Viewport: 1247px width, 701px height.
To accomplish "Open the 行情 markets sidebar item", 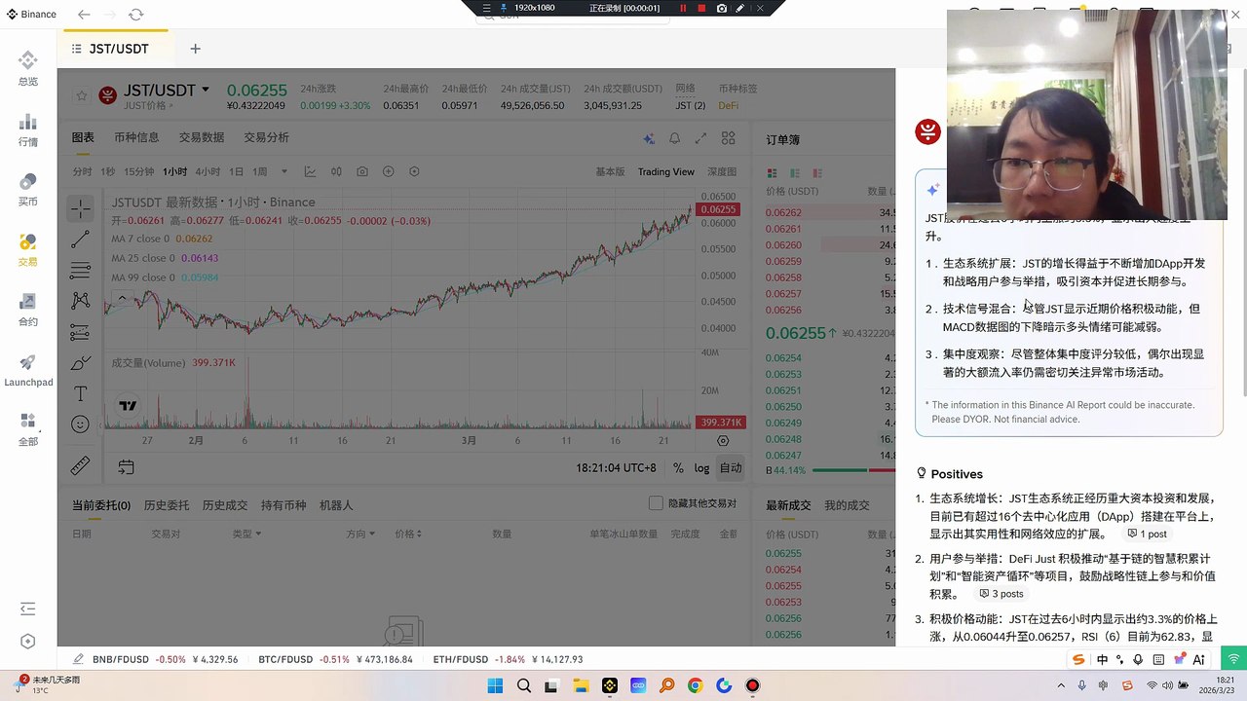I will pyautogui.click(x=27, y=129).
